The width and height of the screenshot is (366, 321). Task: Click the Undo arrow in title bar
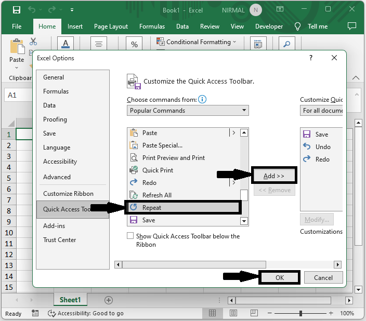32,9
